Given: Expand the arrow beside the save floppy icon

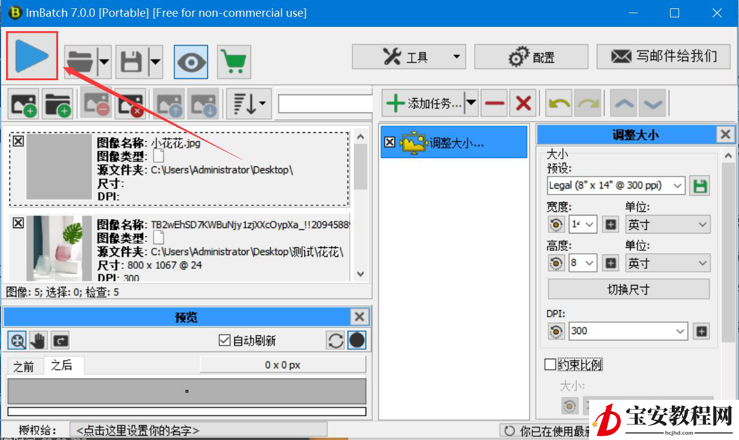Looking at the screenshot, I should click(x=155, y=62).
